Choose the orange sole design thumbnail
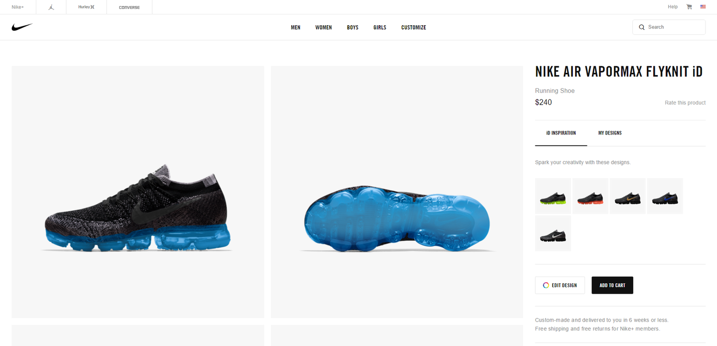Screen dimensions: 717x346 [591, 196]
